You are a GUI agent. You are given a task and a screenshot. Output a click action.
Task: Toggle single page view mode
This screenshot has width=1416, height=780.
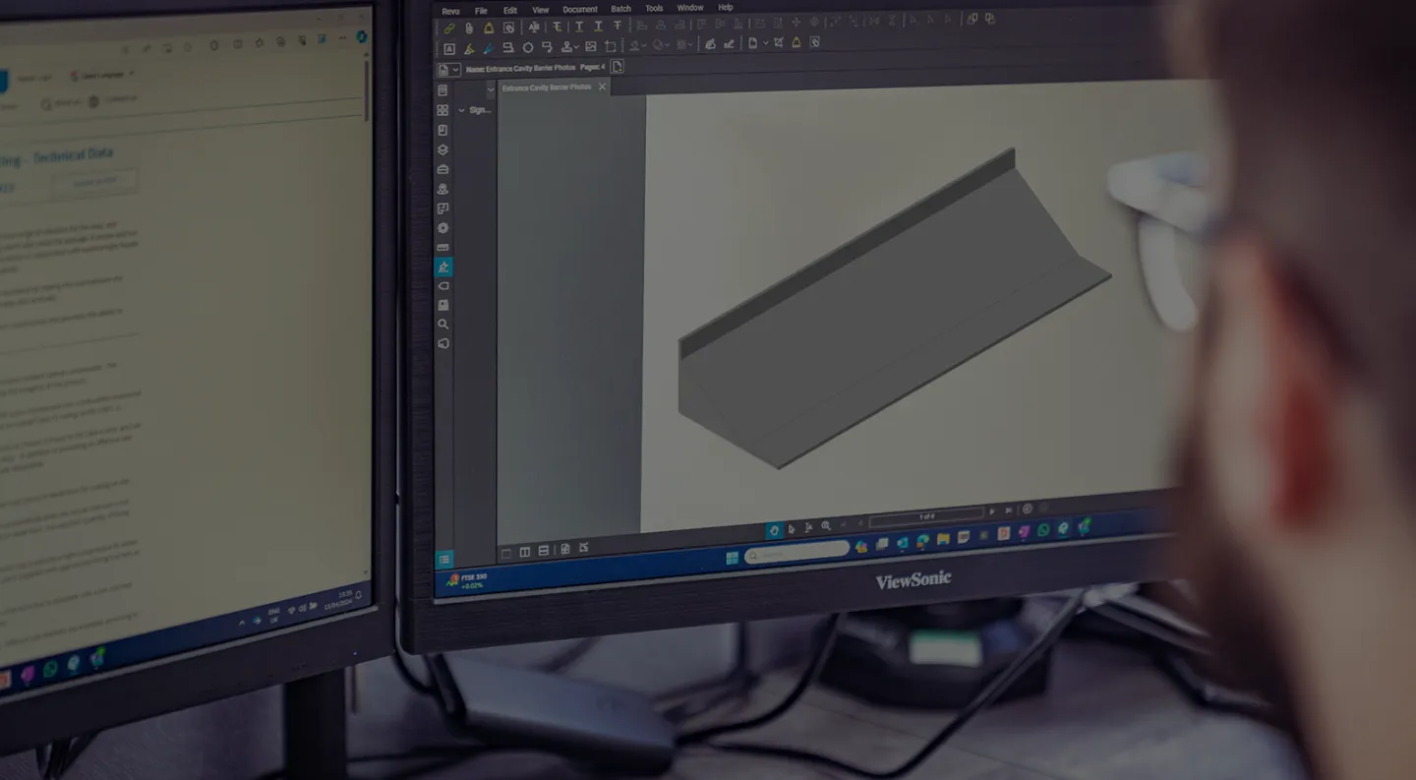click(506, 552)
